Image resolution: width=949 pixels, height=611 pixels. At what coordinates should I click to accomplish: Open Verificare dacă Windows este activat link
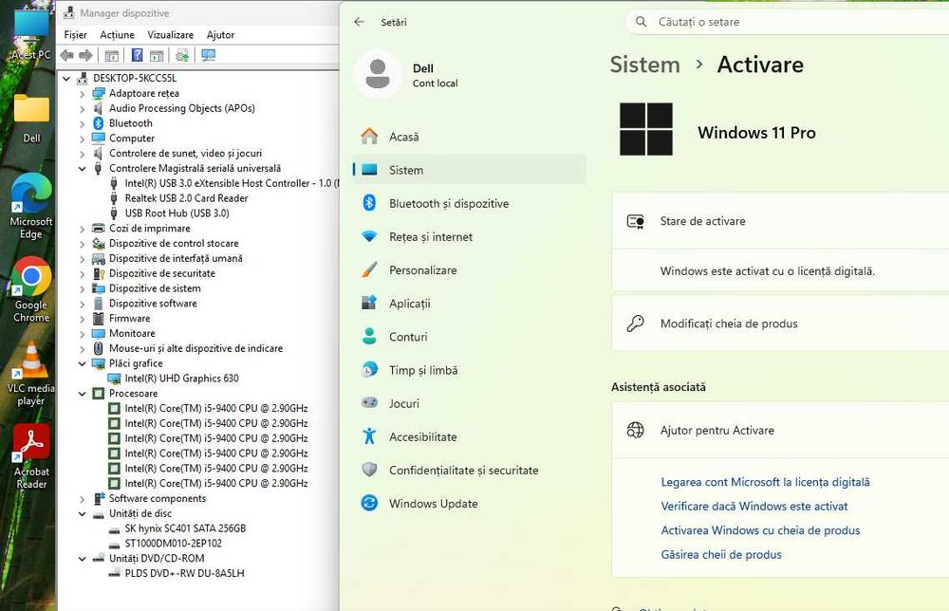(754, 507)
